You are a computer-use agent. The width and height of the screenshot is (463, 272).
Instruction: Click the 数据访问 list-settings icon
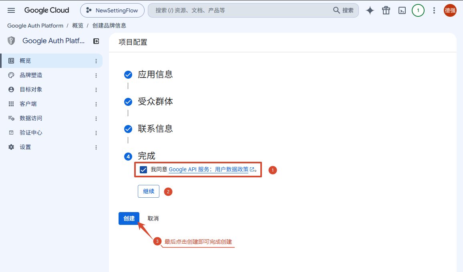click(11, 118)
